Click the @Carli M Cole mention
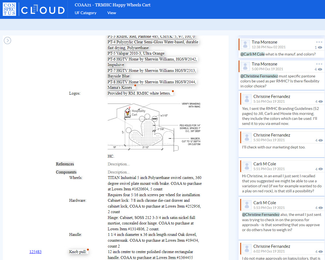This screenshot has height=260, width=325. pyautogui.click(x=252, y=54)
